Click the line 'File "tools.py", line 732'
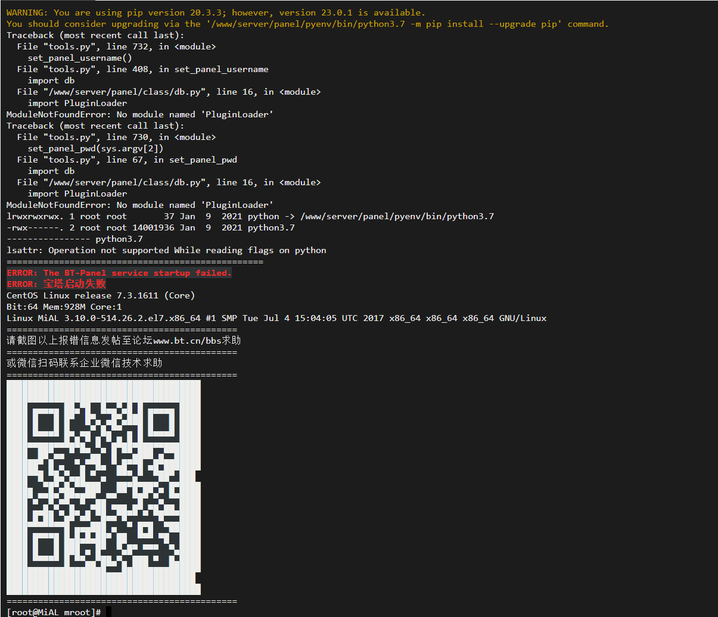 [x=116, y=46]
